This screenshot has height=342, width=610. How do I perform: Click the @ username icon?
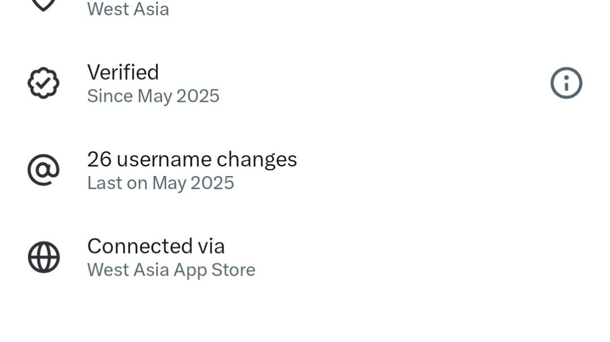(44, 170)
